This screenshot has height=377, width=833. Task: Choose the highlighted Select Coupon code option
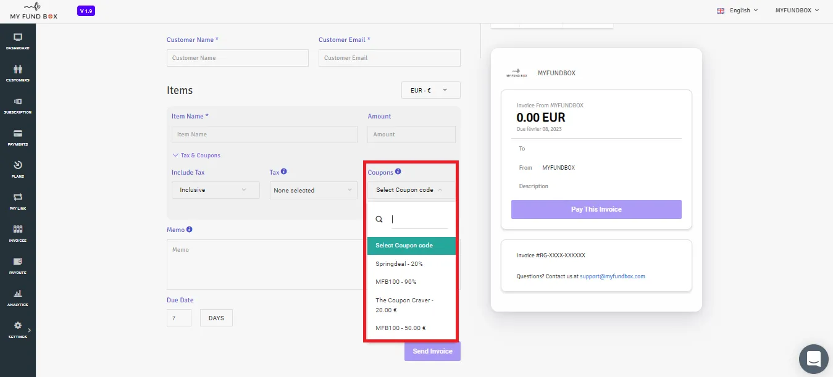point(411,246)
